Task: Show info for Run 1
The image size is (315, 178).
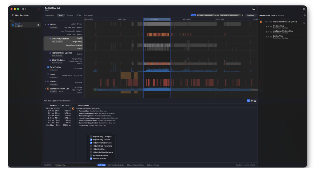Action: point(38,25)
